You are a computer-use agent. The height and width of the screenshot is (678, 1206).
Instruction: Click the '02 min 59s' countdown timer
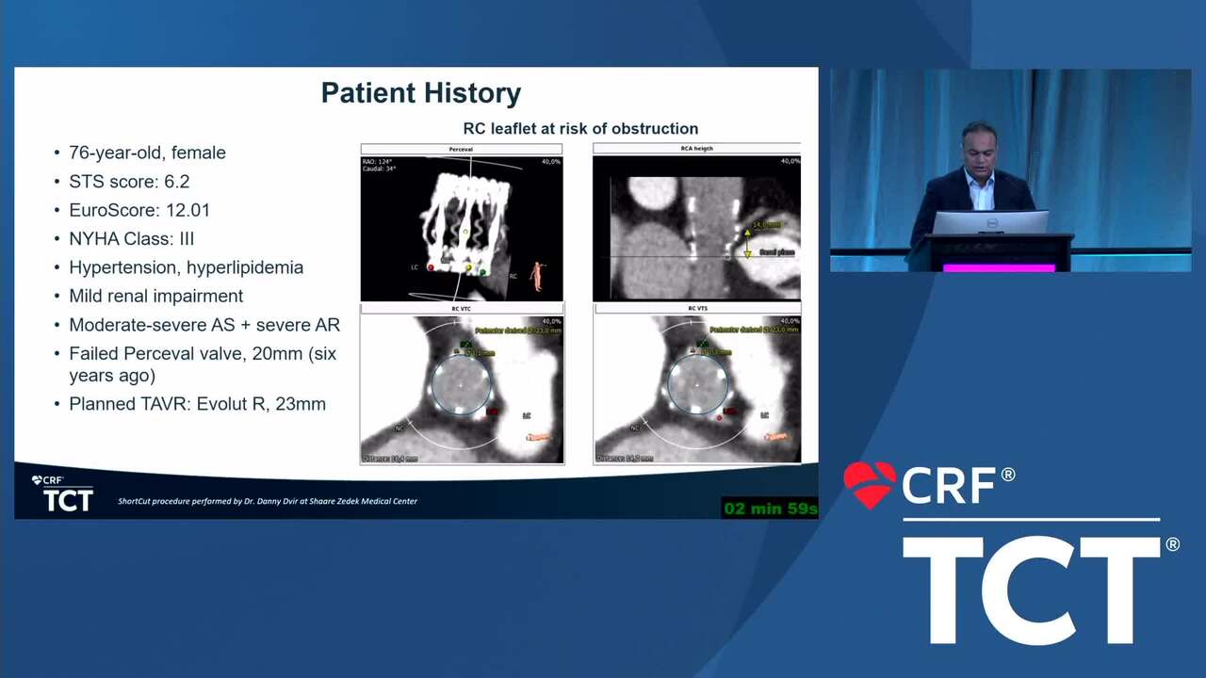coord(770,508)
